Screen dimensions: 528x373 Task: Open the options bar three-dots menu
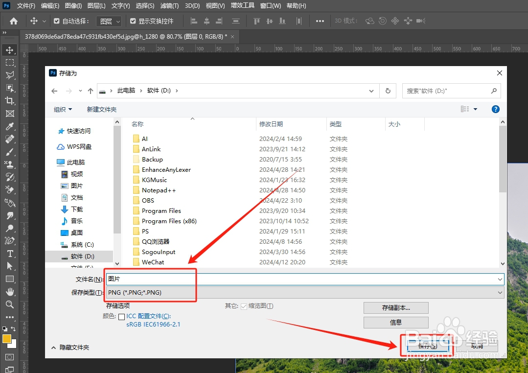pyautogui.click(x=320, y=21)
